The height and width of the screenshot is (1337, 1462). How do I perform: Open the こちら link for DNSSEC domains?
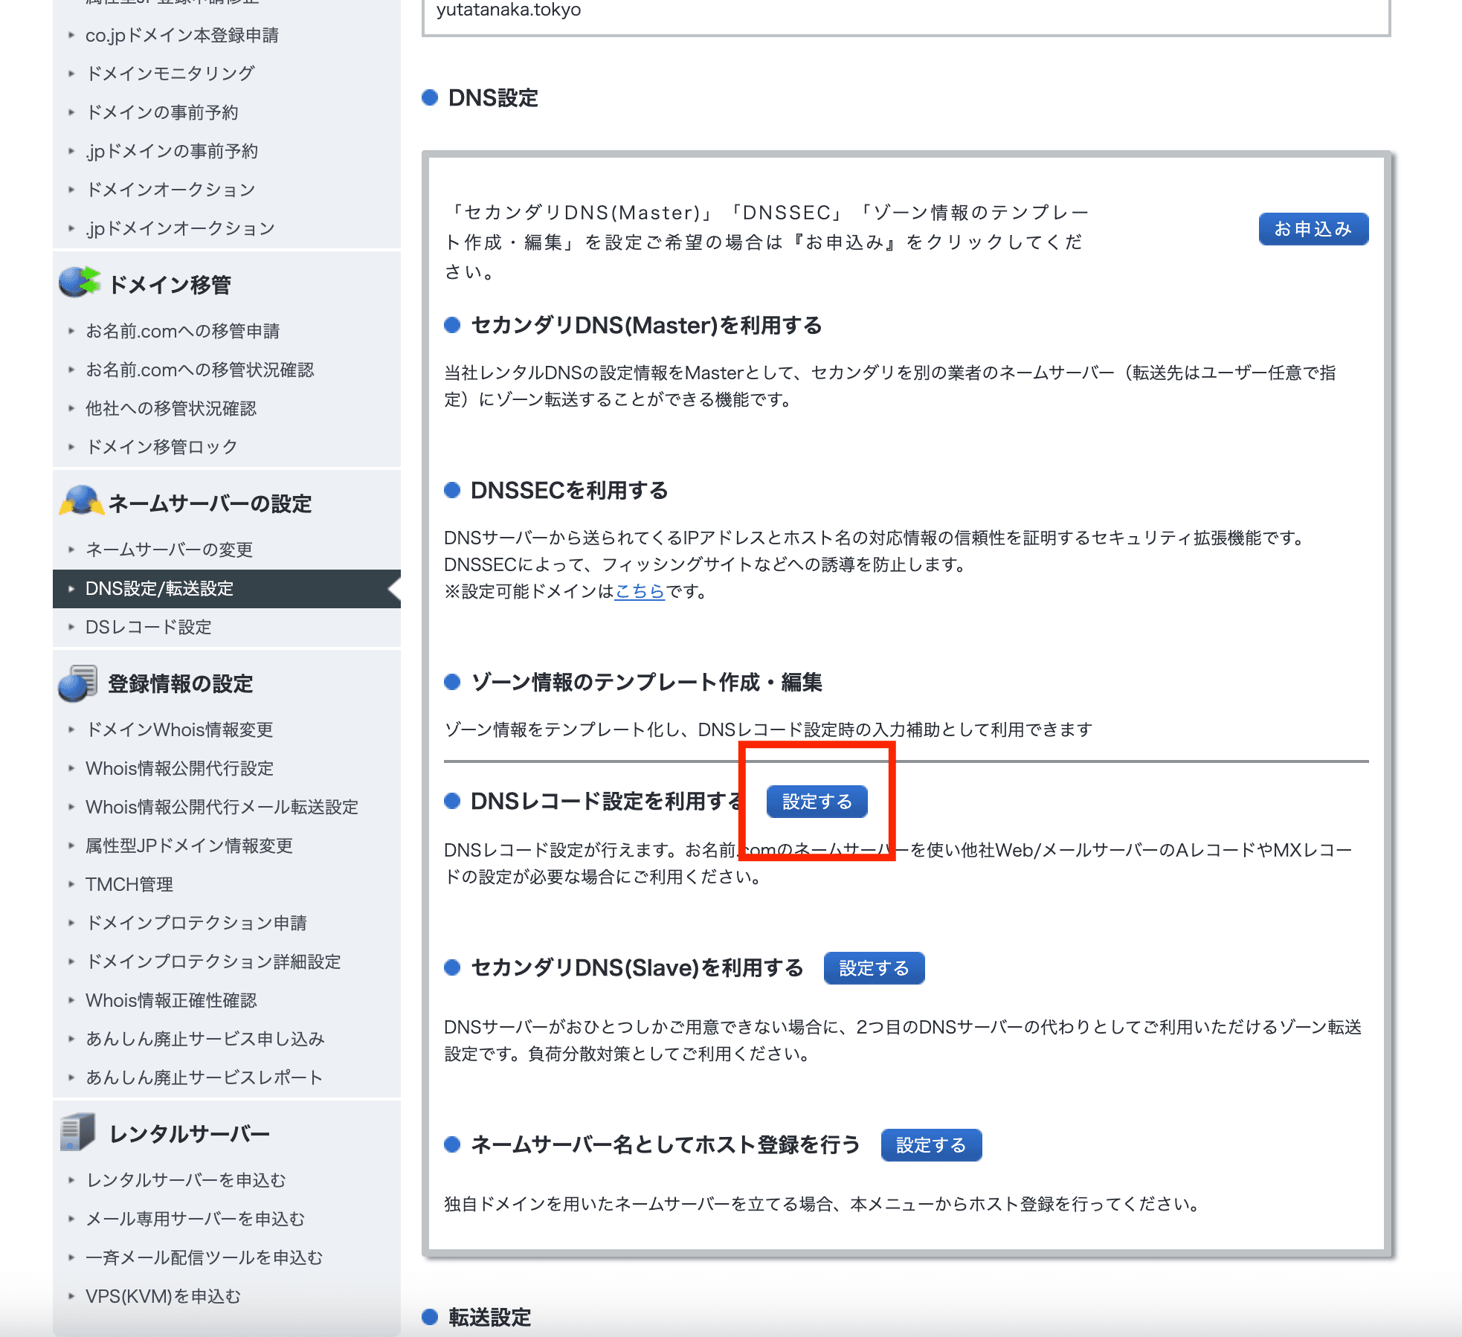point(640,591)
